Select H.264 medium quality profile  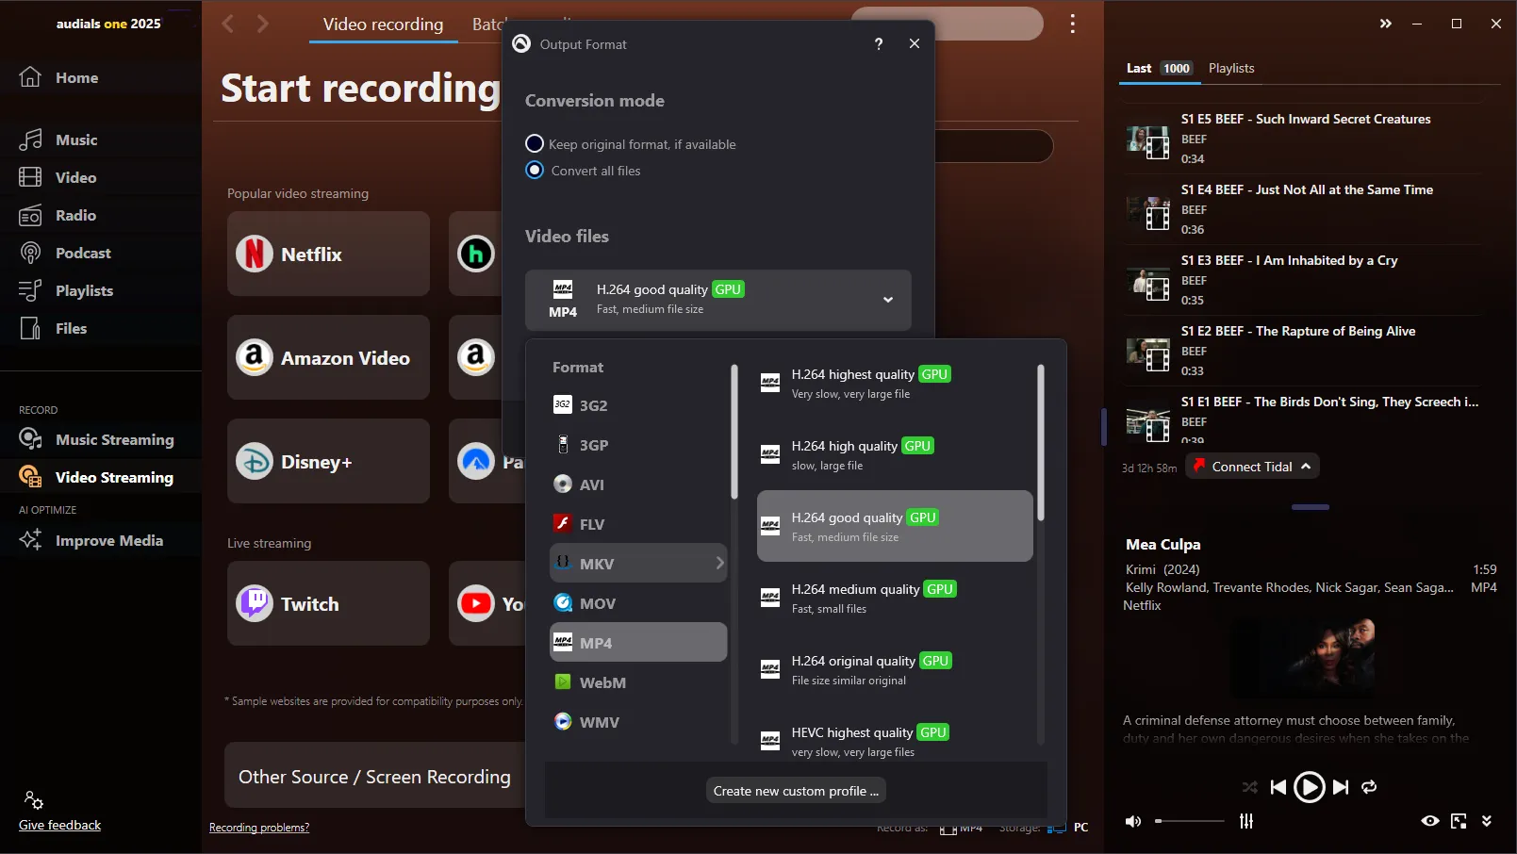pos(895,598)
